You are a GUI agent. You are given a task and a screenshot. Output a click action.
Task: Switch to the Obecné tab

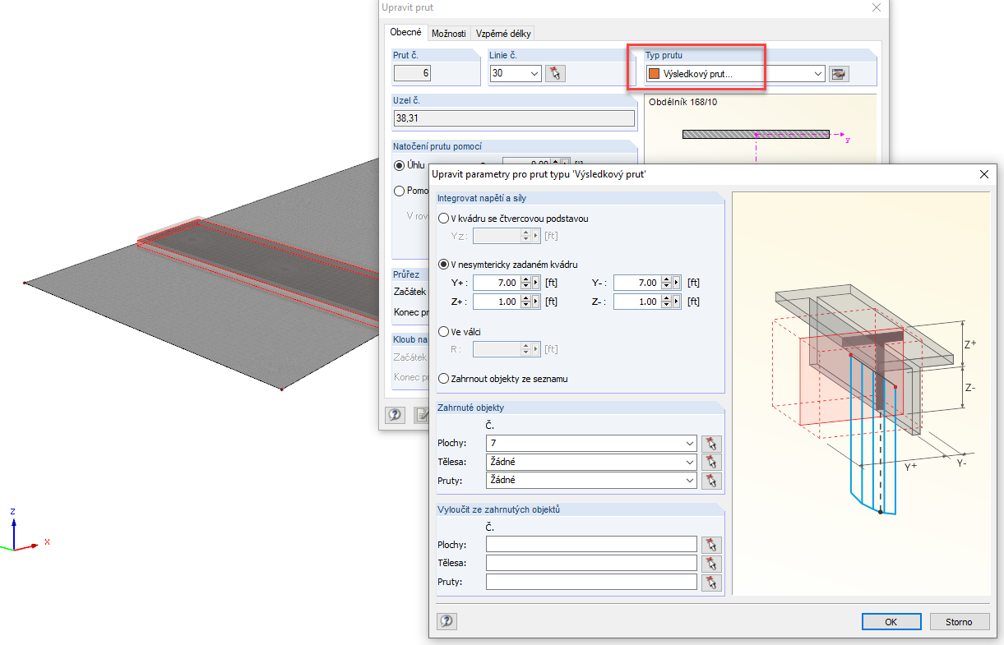(x=406, y=32)
